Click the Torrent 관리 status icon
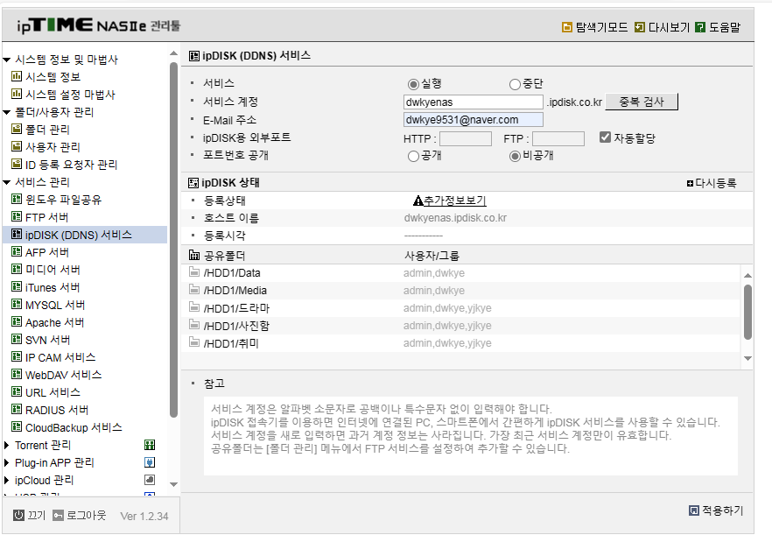772x535 pixels. [x=150, y=445]
